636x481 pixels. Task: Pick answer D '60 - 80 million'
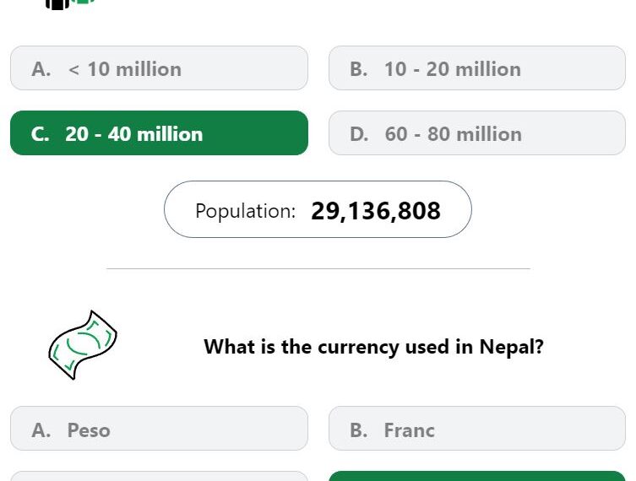pyautogui.click(x=477, y=133)
